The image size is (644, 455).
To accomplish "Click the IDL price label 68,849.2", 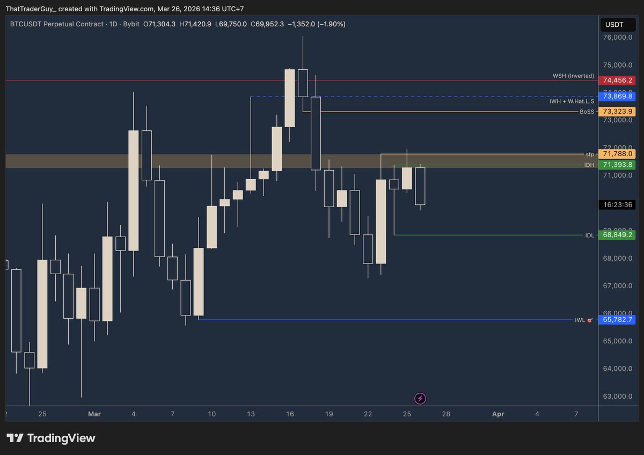I will 617,235.
